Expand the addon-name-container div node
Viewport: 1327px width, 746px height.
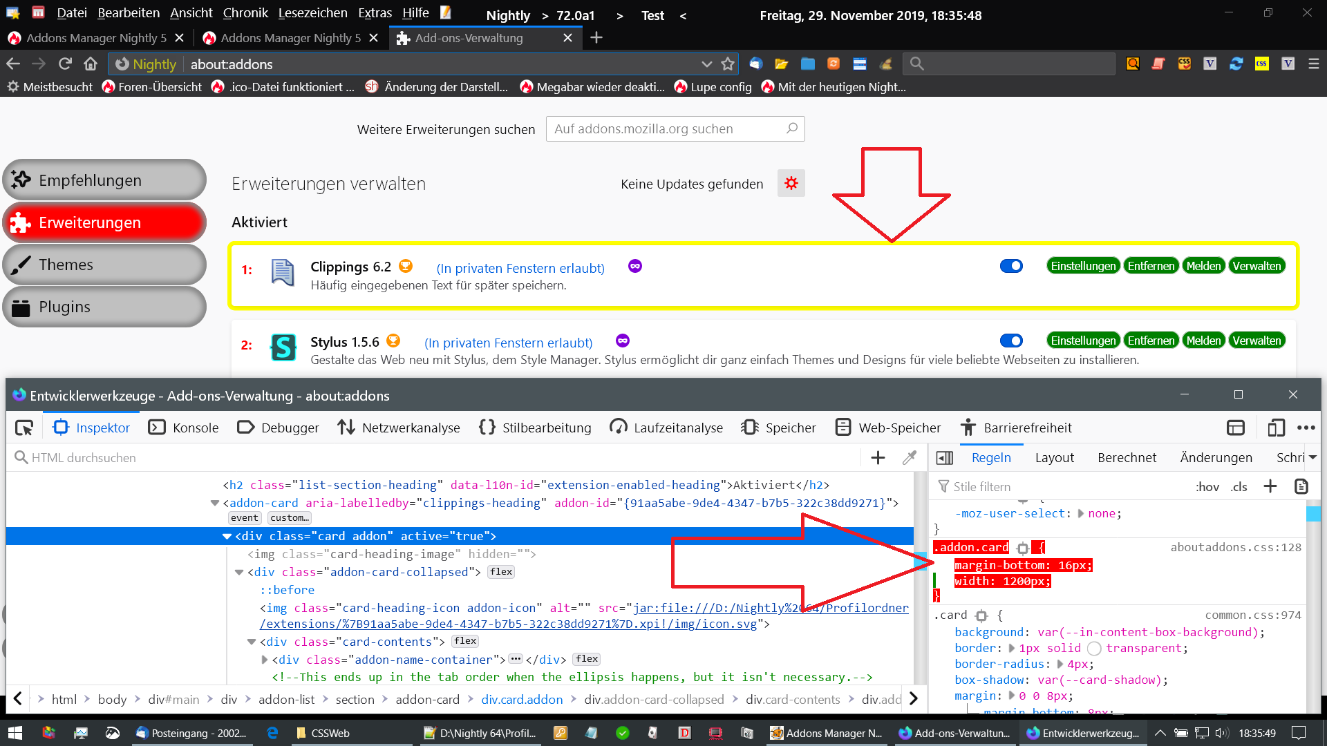(x=265, y=660)
